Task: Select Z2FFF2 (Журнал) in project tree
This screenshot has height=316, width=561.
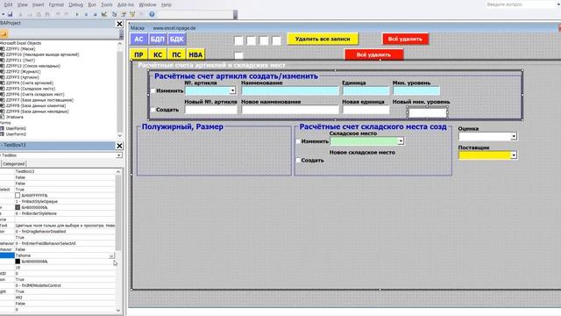Action: (x=23, y=72)
